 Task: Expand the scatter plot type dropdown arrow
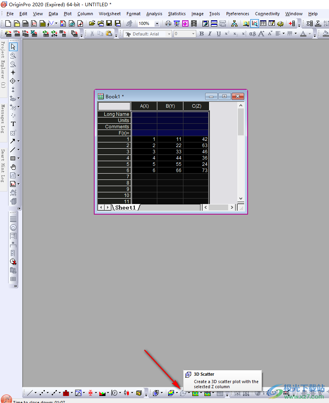click(x=48, y=393)
